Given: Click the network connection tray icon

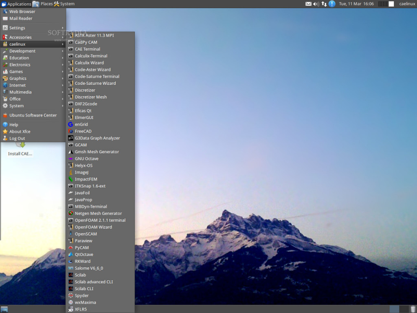Looking at the screenshot, I should pos(324,4).
